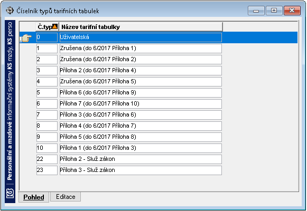307x211 pixels.
Task: Click type number cell 23
Action: (47, 170)
